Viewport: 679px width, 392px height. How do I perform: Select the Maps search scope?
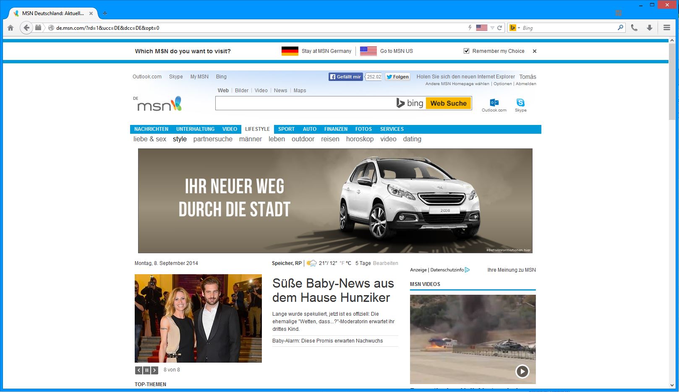coord(300,91)
